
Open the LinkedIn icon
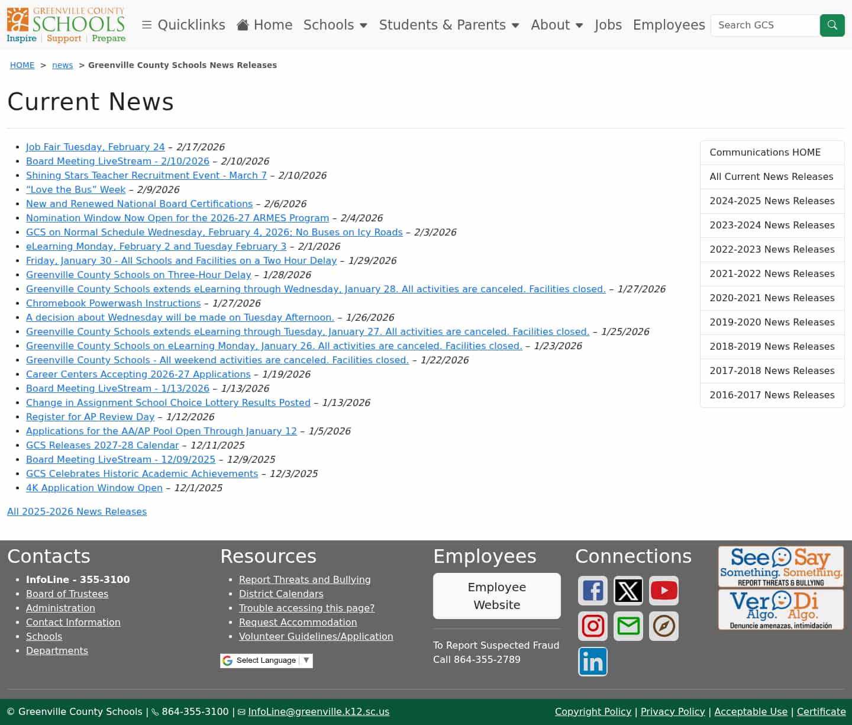(592, 661)
